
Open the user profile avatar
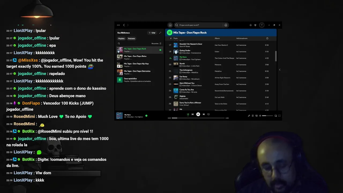262,25
